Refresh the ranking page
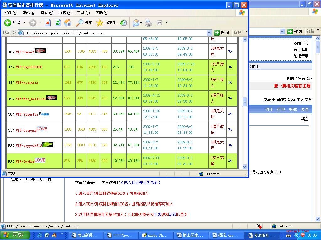This screenshot has height=240, width=321. coord(58,23)
